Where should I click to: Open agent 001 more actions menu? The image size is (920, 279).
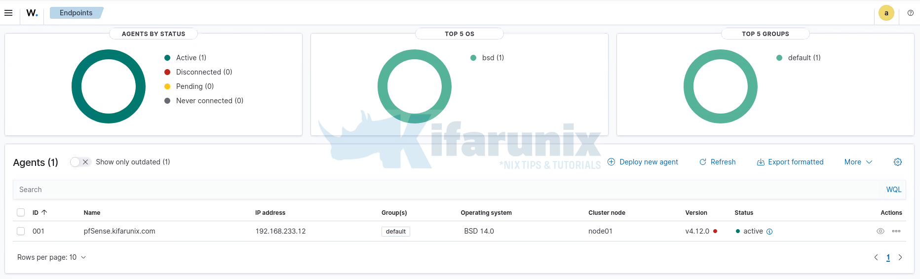(896, 231)
